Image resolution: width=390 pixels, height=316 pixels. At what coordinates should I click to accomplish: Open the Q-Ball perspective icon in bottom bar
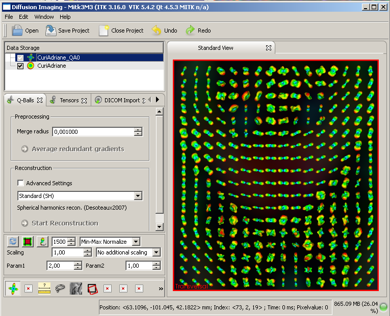pos(13,289)
